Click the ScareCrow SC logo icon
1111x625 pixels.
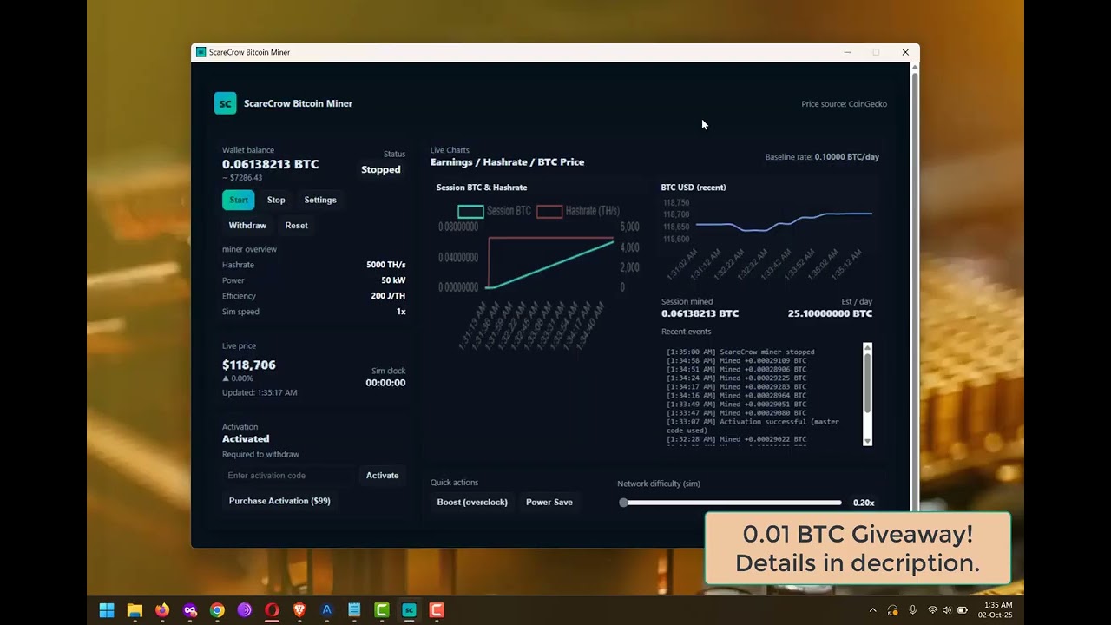225,103
